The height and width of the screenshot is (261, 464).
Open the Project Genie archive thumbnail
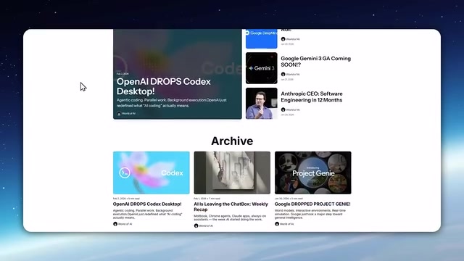(312, 173)
